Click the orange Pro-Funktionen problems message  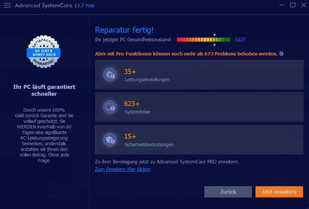point(186,54)
